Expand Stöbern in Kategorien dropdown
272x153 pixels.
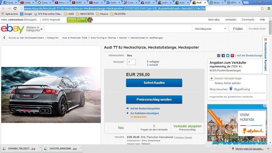34,29
